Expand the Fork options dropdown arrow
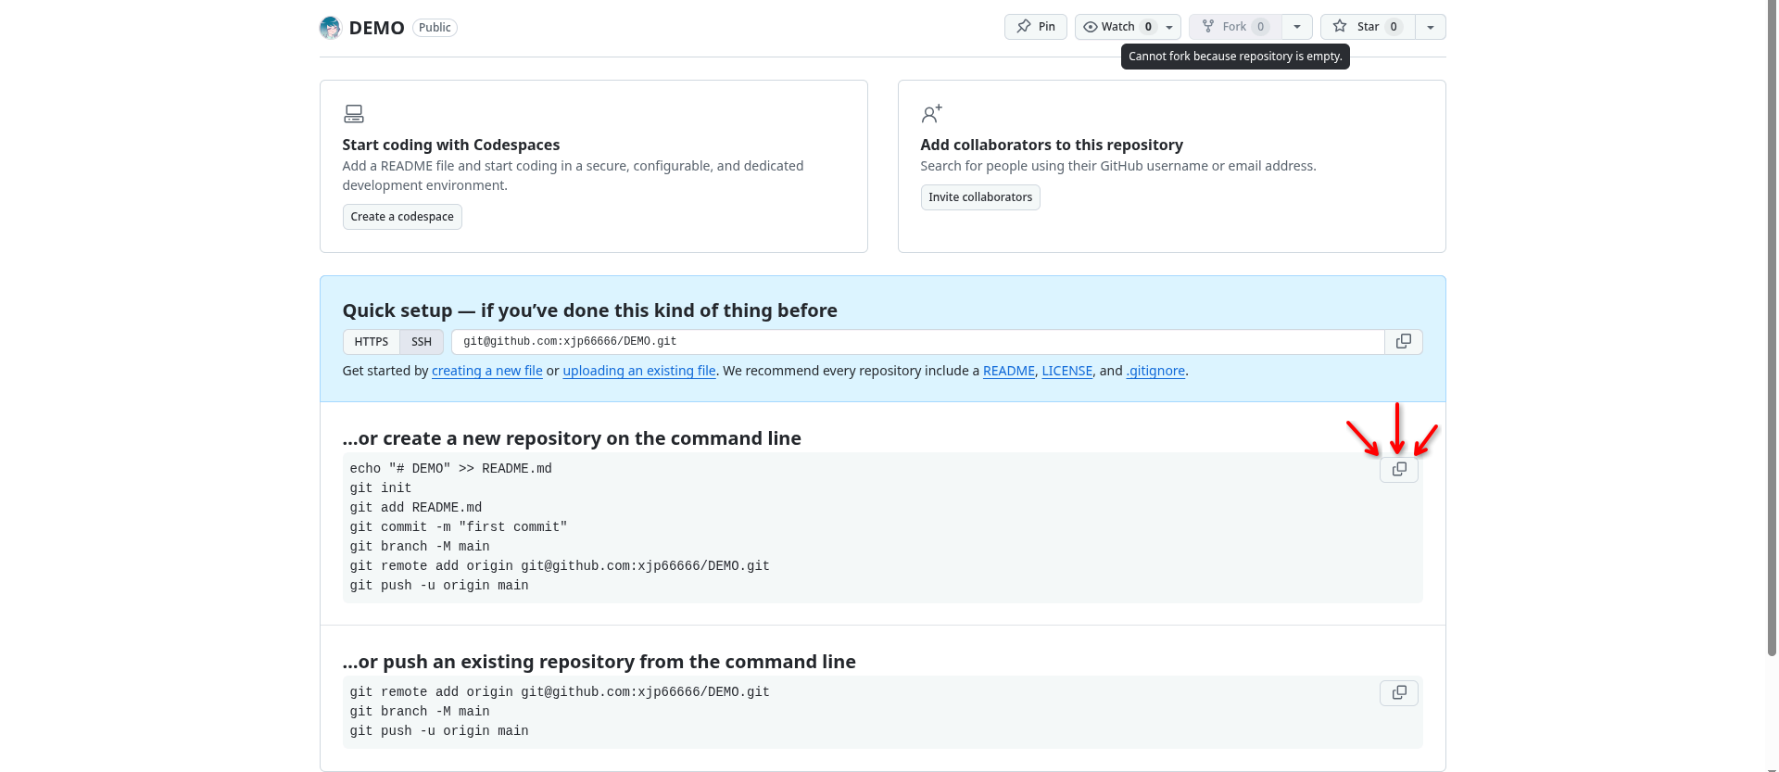1779x772 pixels. click(x=1297, y=27)
